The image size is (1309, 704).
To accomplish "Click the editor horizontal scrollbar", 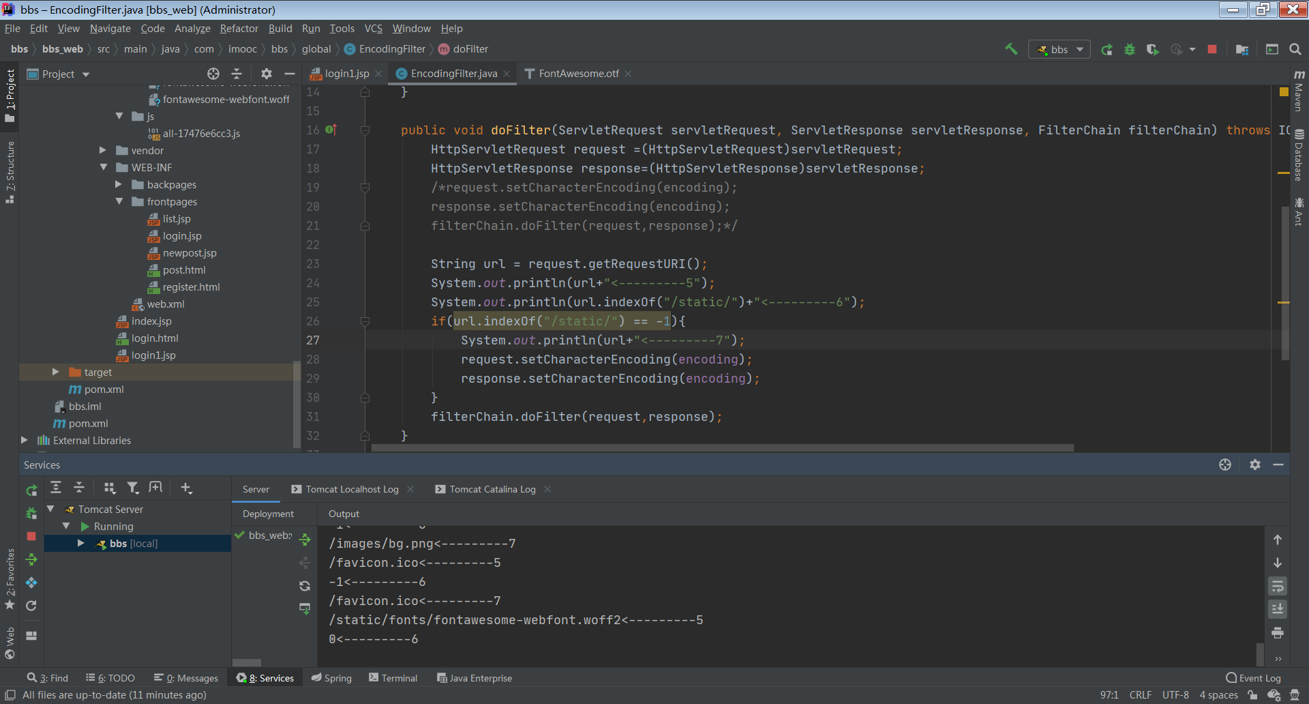I will point(722,448).
